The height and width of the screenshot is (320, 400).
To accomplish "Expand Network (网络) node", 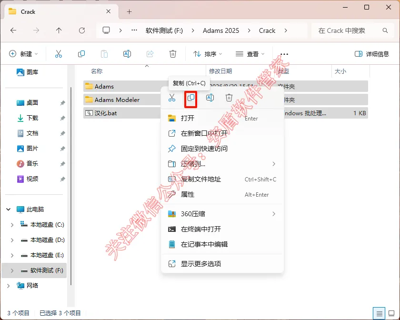I will click(x=9, y=286).
